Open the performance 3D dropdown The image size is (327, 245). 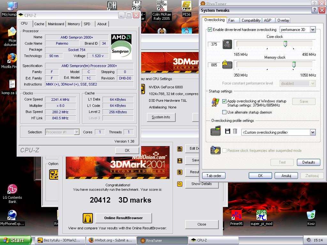(298, 30)
